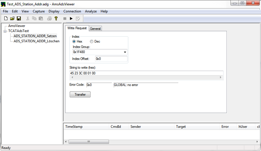Click the log list horizontal scrollbar thumb
The image size is (261, 151).
(89, 142)
